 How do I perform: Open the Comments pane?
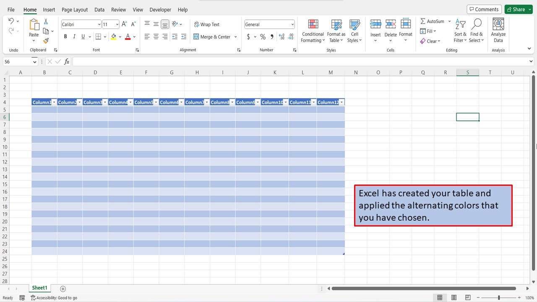click(484, 9)
